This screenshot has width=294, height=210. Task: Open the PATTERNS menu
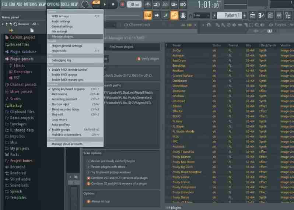point(30,4)
